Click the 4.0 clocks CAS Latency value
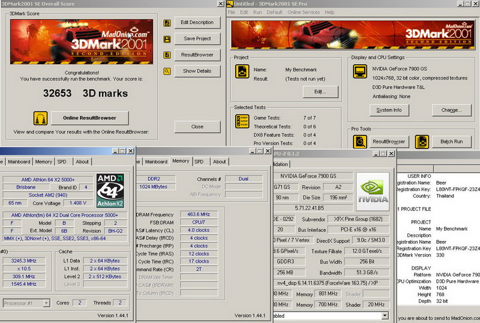 tap(199, 230)
